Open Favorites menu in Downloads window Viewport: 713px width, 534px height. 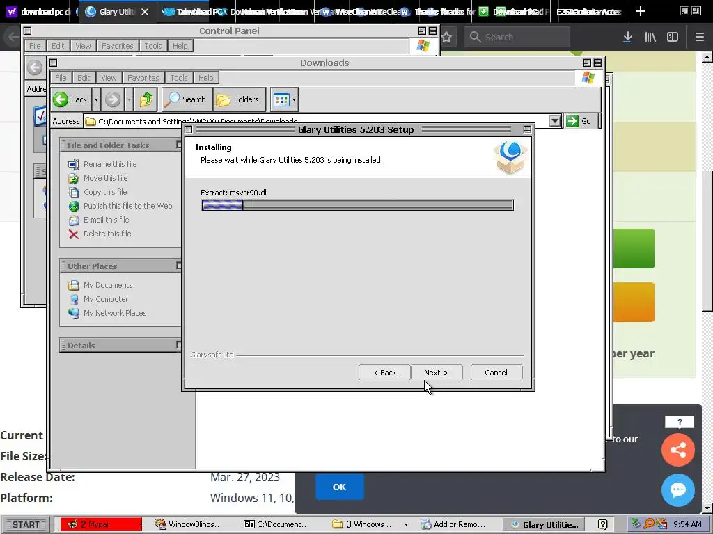143,78
